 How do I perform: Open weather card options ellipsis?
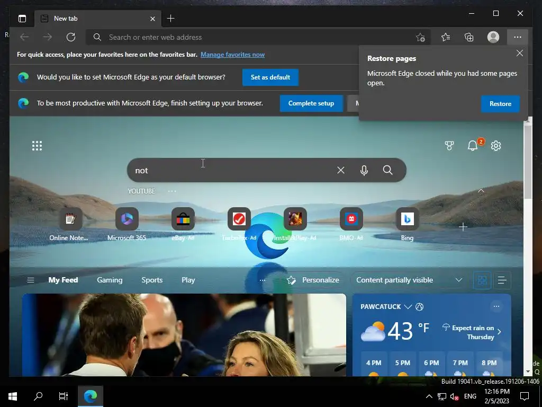point(496,306)
